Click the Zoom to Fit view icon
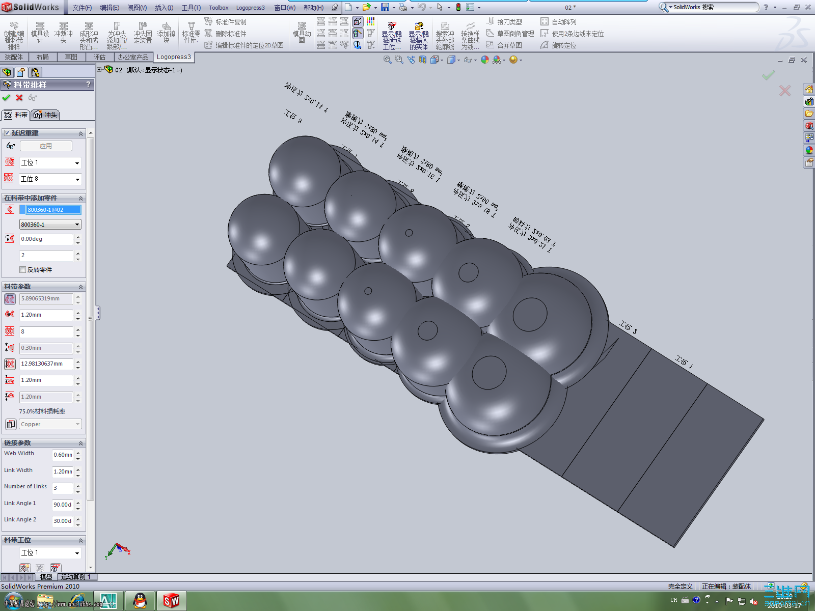This screenshot has width=815, height=611. click(x=388, y=60)
